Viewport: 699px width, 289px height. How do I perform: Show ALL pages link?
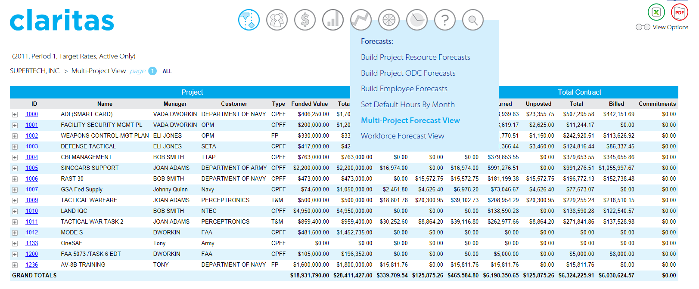tap(167, 71)
